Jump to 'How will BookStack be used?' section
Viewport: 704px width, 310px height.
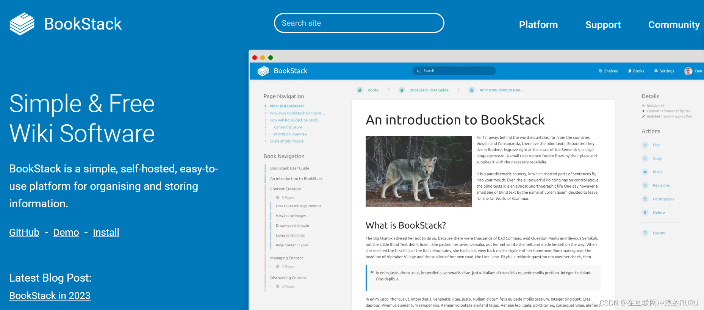[294, 120]
